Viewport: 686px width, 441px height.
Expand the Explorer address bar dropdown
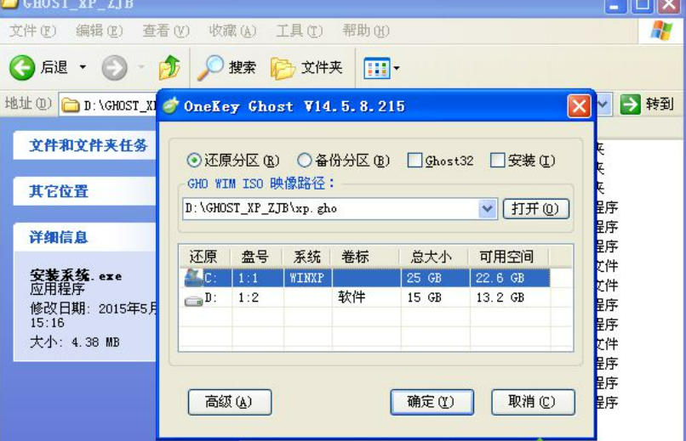[603, 105]
